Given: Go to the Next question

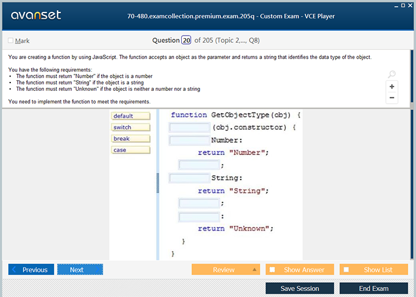Looking at the screenshot, I should pyautogui.click(x=80, y=270).
